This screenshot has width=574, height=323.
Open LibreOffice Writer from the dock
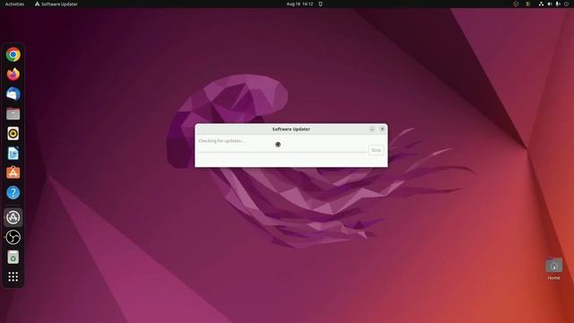(x=13, y=153)
